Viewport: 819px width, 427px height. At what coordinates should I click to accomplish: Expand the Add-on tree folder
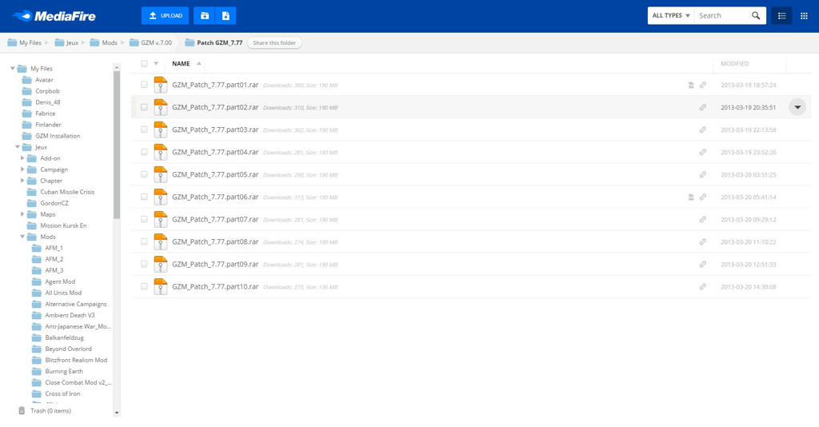[22, 158]
